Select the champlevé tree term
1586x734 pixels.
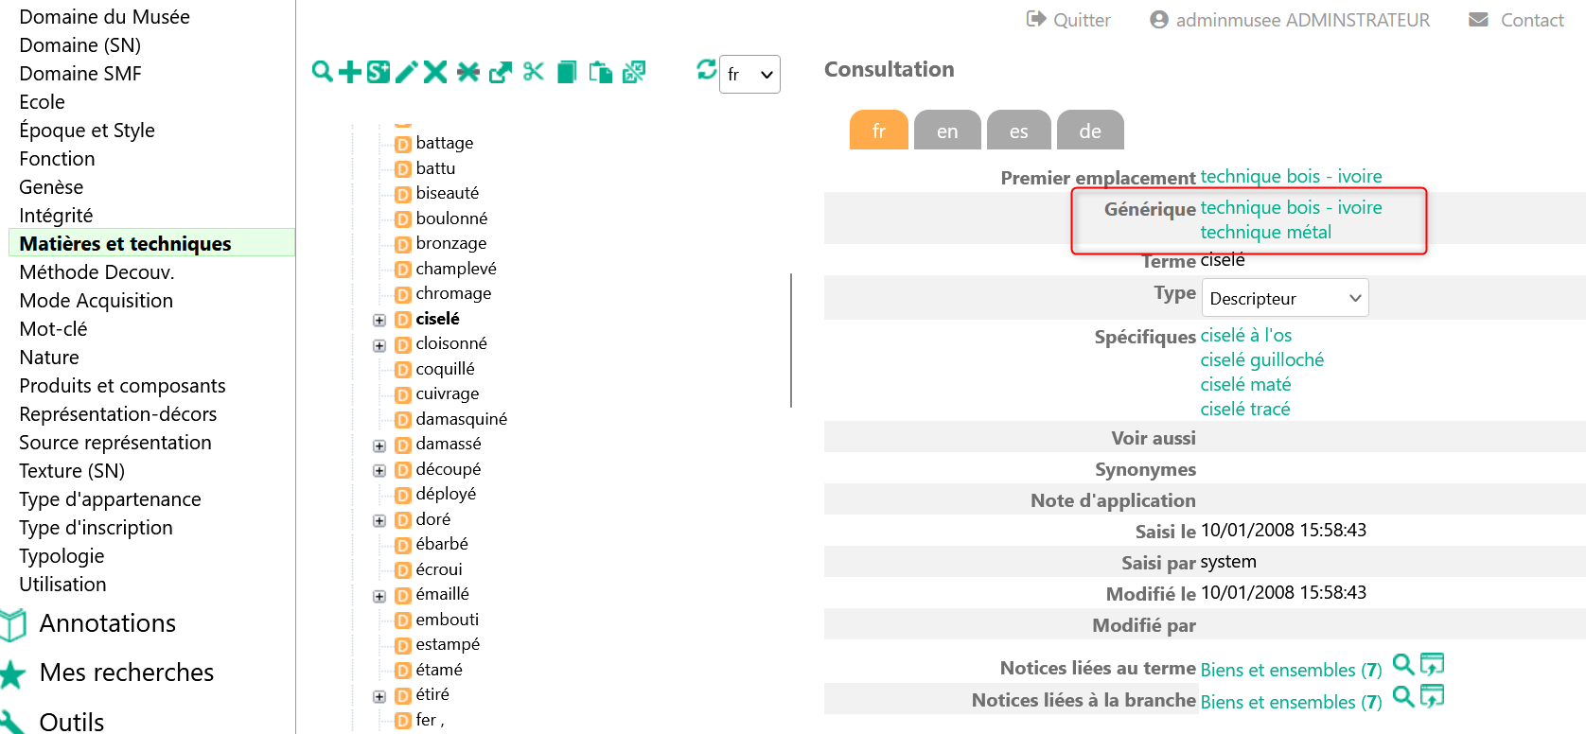[x=456, y=269]
